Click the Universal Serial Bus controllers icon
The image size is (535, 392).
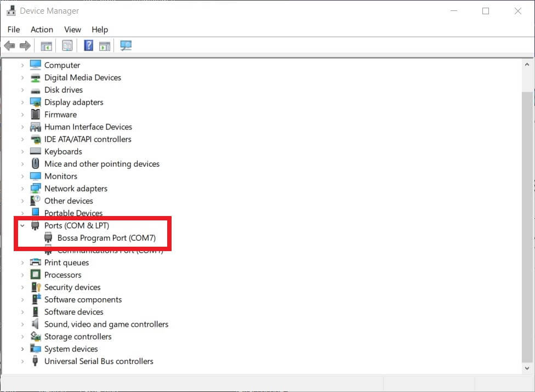point(35,361)
